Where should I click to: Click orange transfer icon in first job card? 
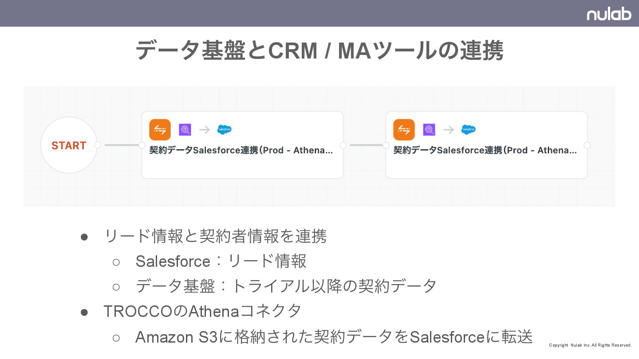160,129
